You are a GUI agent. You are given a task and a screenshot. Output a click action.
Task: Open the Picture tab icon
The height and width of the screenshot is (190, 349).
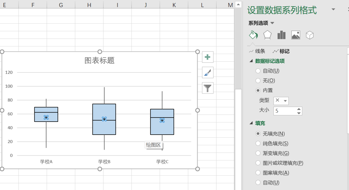(296, 35)
